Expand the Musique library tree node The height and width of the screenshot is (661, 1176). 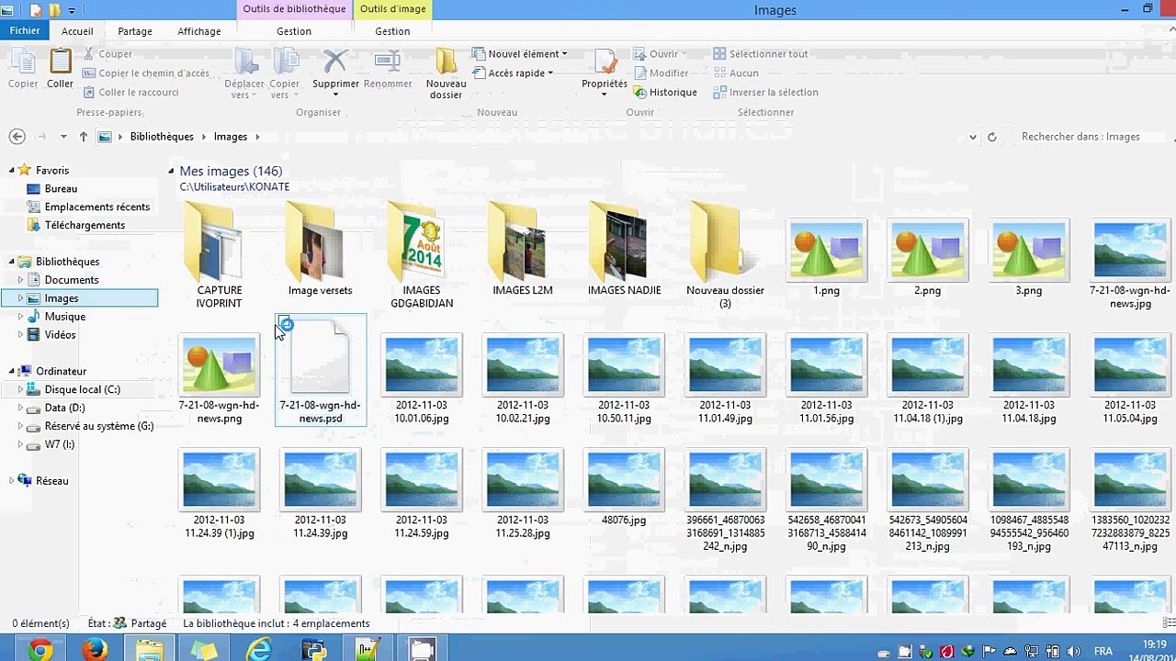[20, 317]
